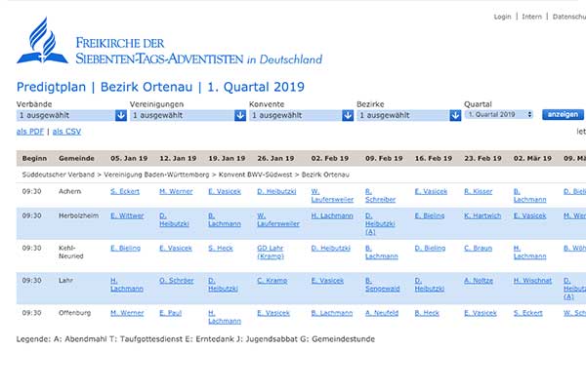The width and height of the screenshot is (586, 390).
Task: Select A. Neufeld in Offenburg row
Action: click(x=383, y=313)
